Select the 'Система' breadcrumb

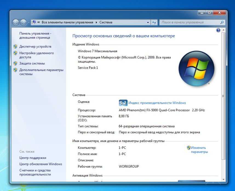[106, 22]
